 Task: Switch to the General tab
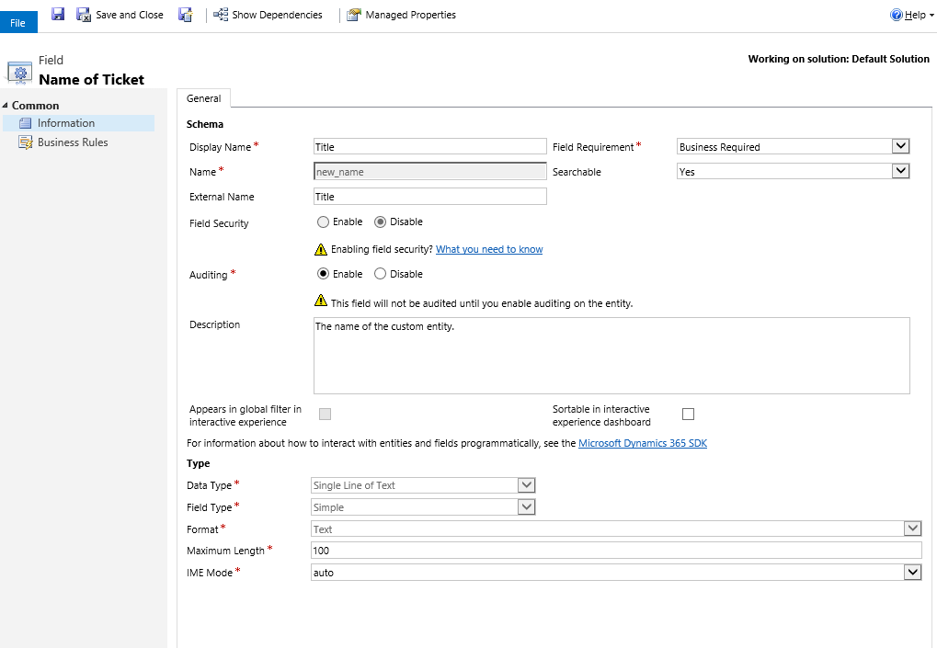[204, 98]
